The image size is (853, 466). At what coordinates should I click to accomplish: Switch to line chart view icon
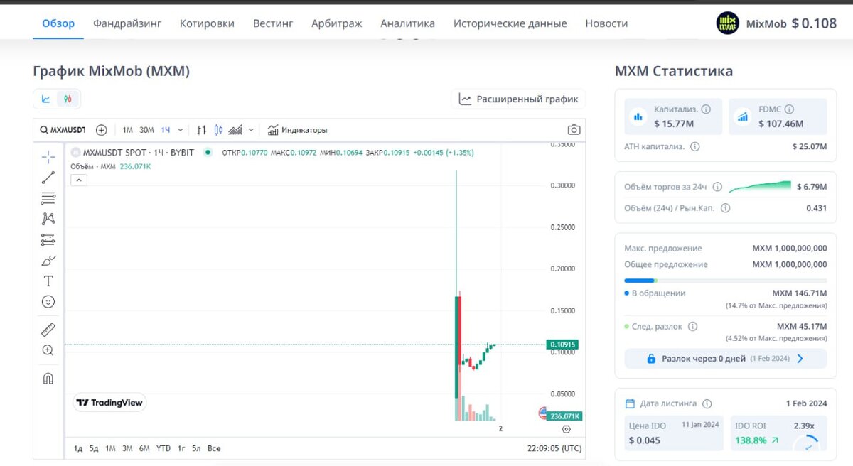[46, 99]
